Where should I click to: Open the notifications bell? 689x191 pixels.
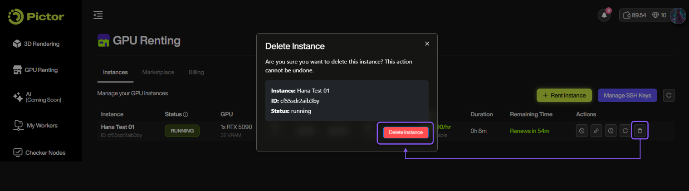click(x=604, y=15)
